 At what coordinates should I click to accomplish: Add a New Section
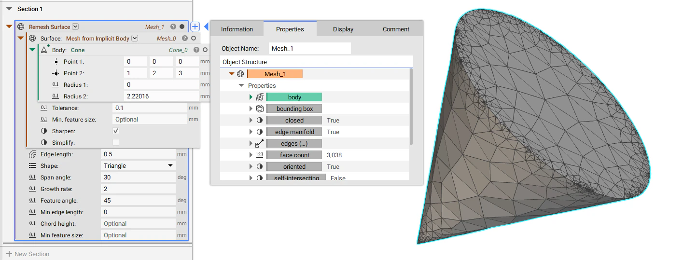(x=28, y=254)
